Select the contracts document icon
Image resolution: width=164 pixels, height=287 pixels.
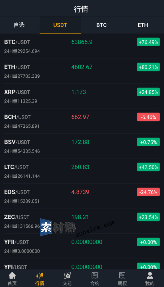coord(95,275)
